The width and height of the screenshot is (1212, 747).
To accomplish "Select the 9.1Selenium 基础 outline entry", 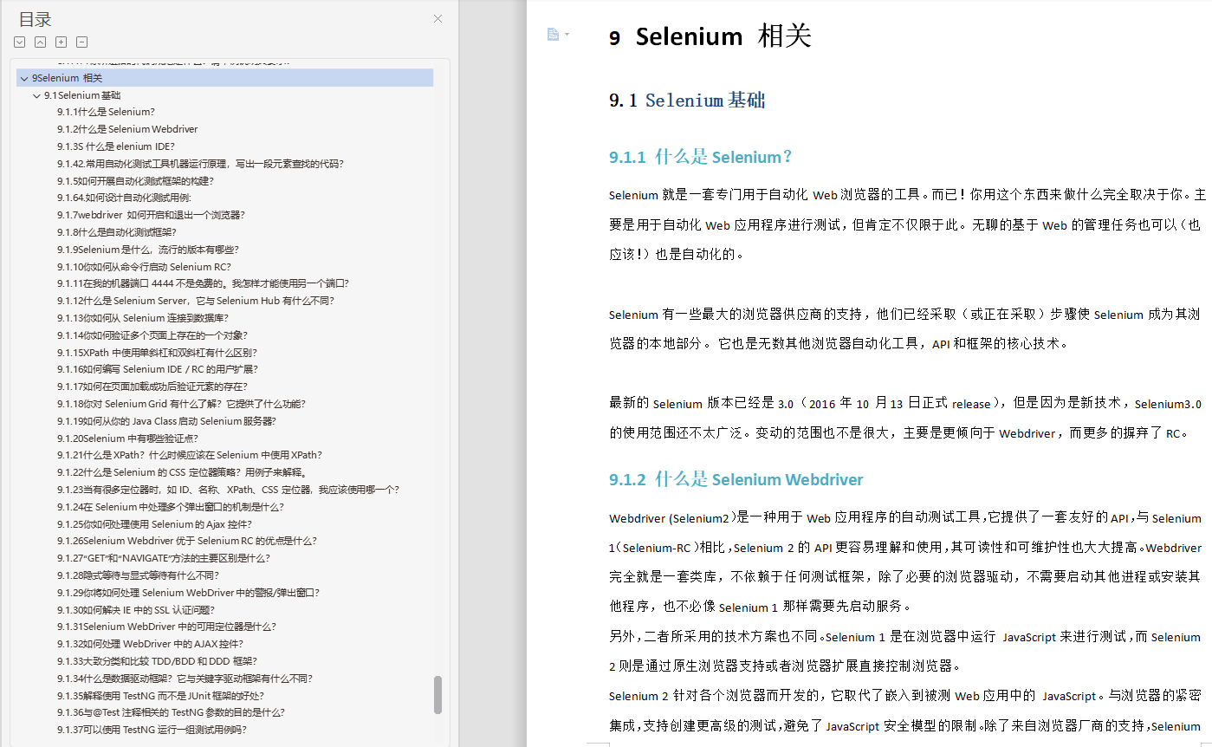I will coord(82,95).
